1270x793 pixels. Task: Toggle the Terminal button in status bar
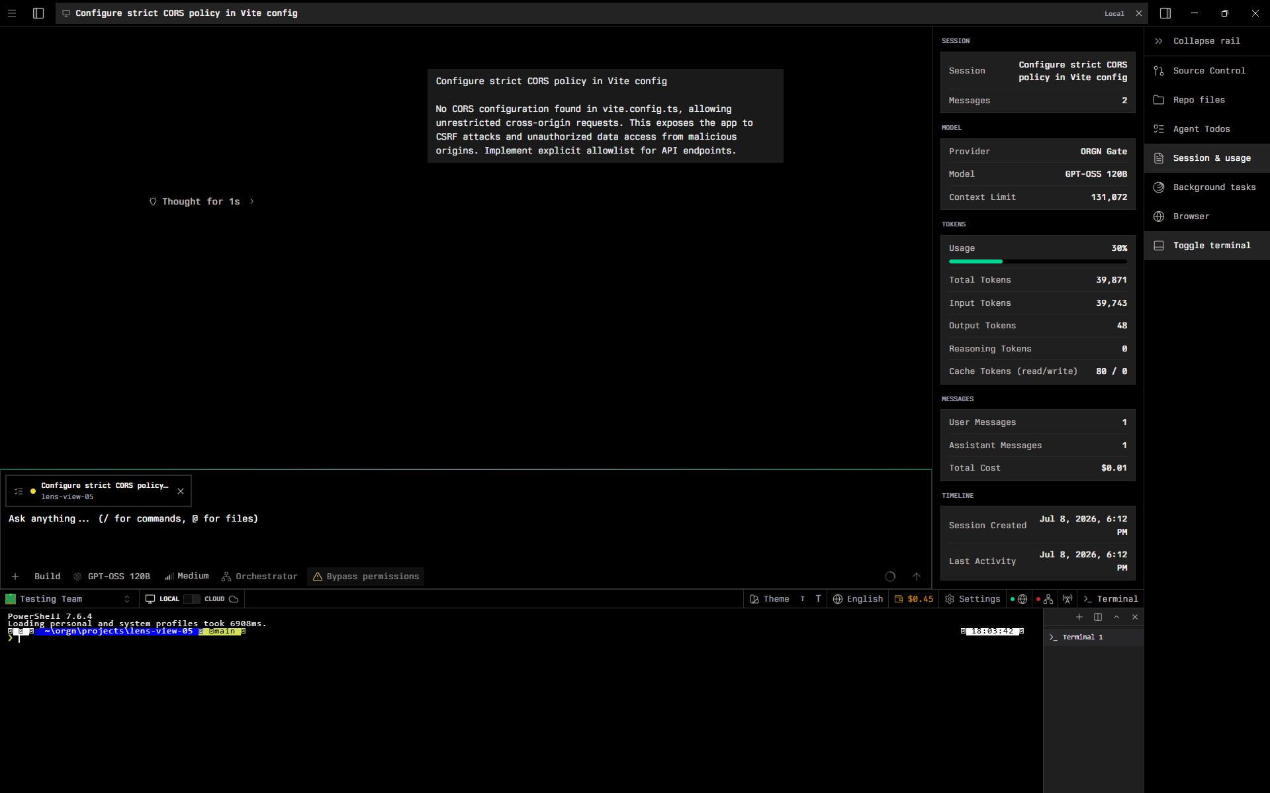click(1111, 599)
